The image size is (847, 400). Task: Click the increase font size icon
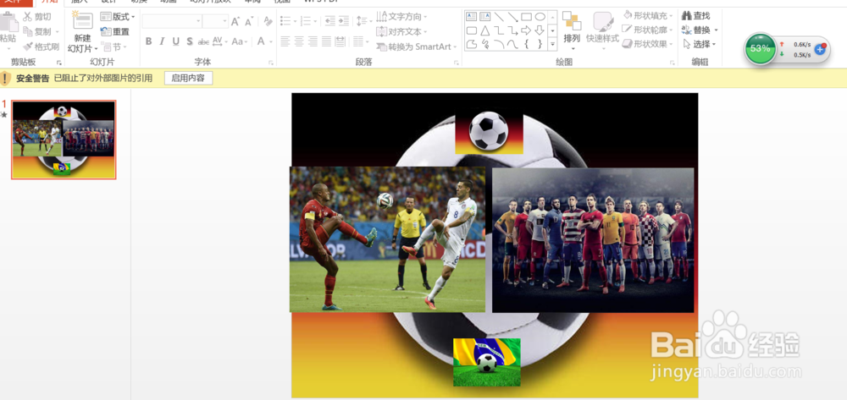click(x=235, y=21)
